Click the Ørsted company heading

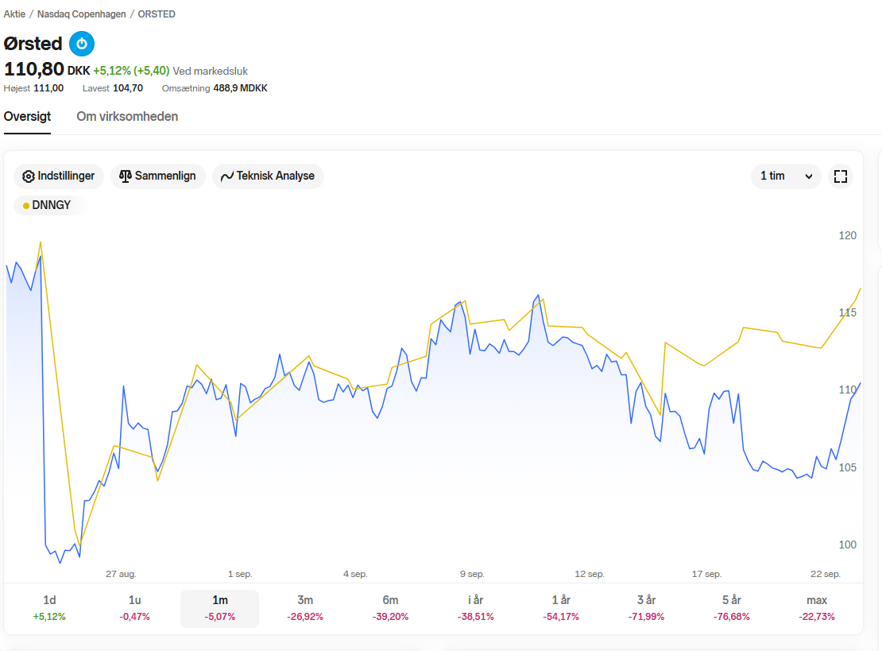[x=33, y=44]
